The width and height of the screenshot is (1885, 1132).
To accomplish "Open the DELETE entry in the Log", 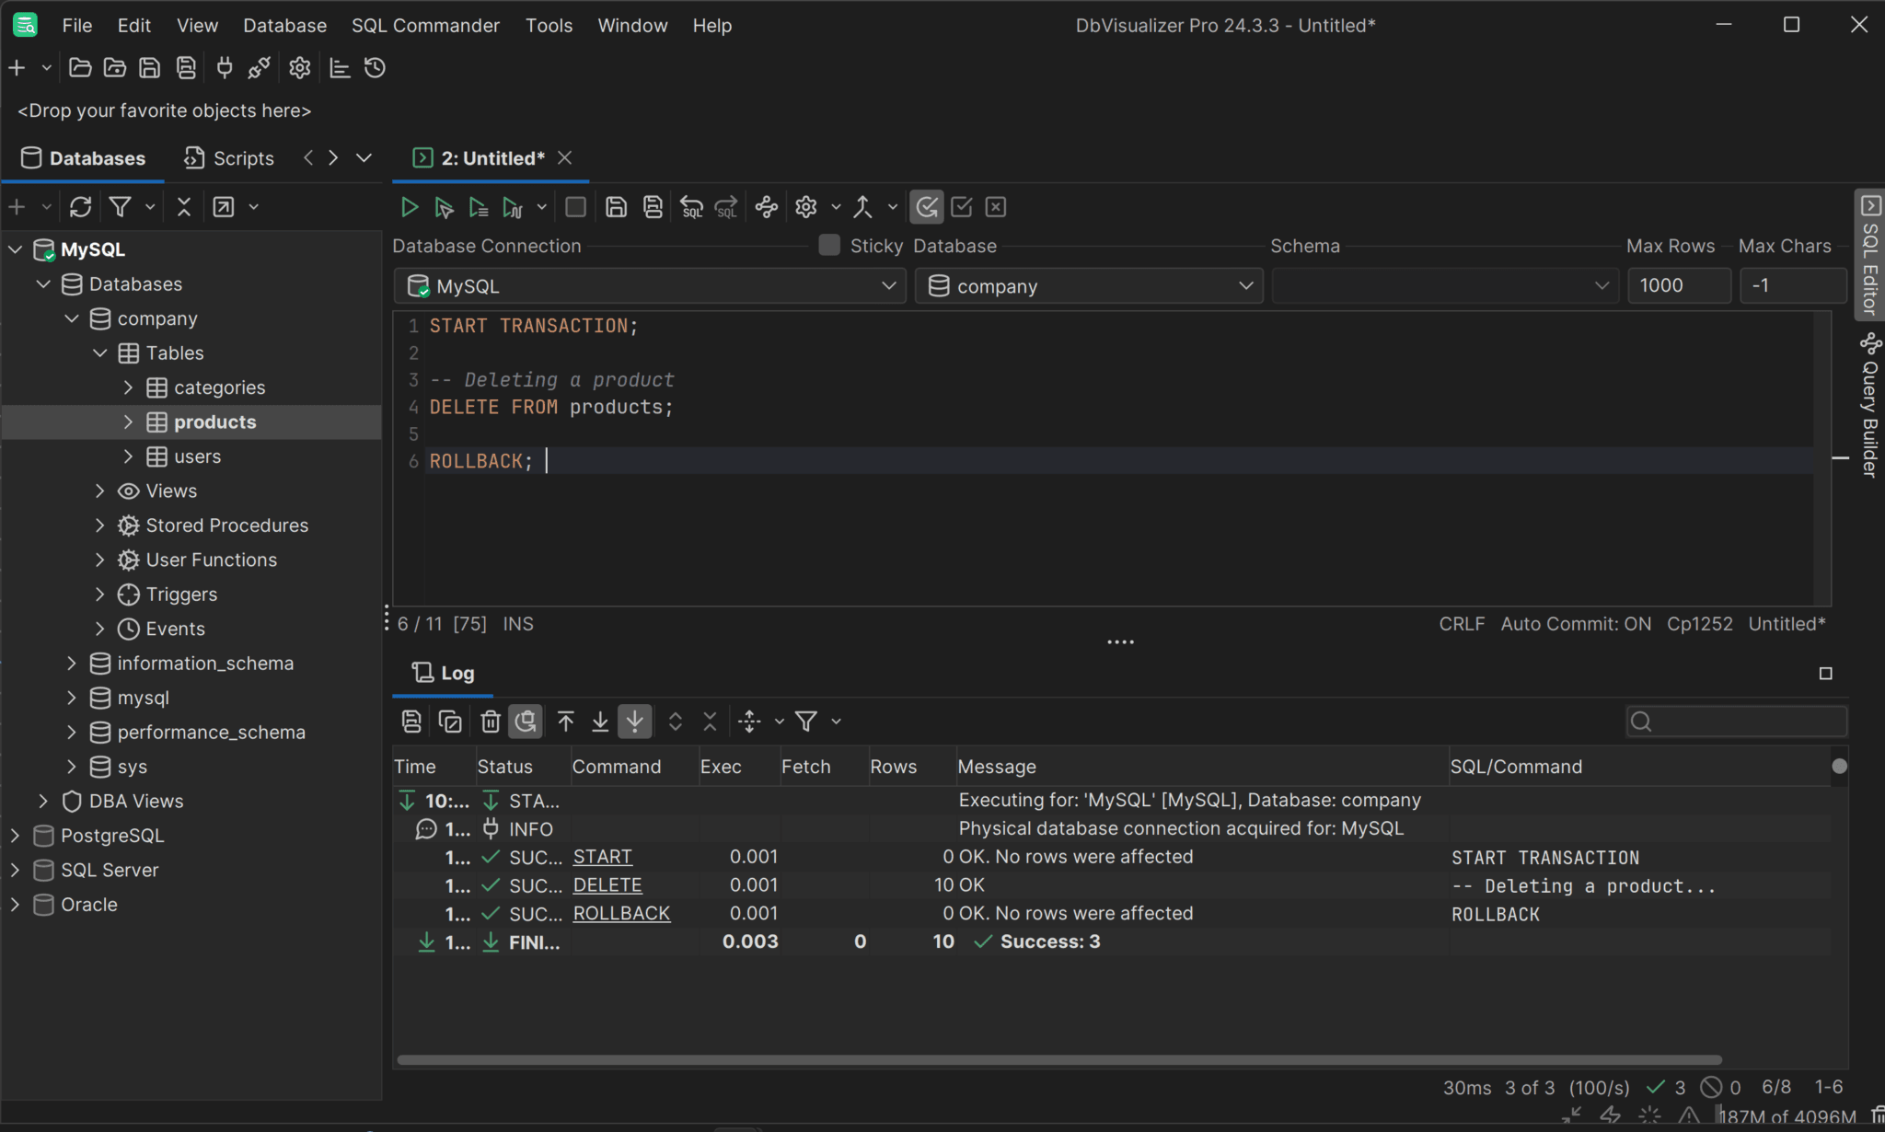I will pos(606,884).
